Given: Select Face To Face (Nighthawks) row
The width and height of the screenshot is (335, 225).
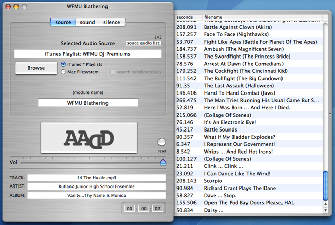Looking at the screenshot, I should tap(249, 34).
